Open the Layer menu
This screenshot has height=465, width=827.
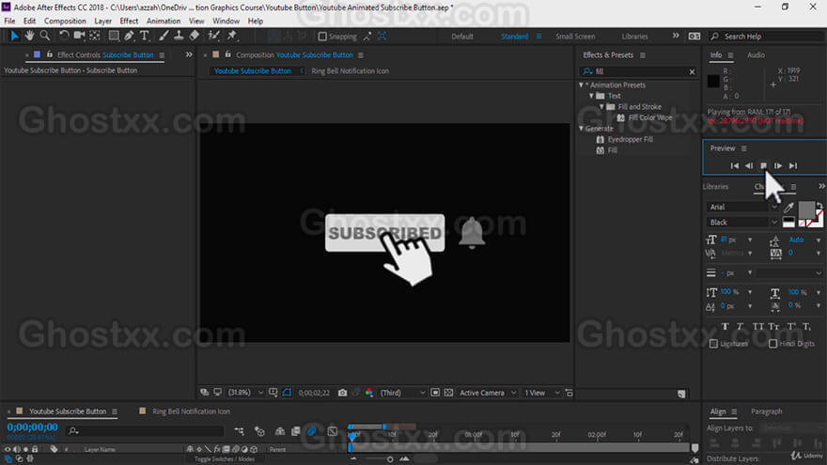(x=102, y=21)
